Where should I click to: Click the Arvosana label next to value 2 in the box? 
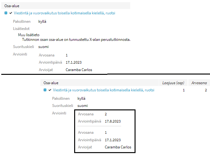click(x=86, y=114)
